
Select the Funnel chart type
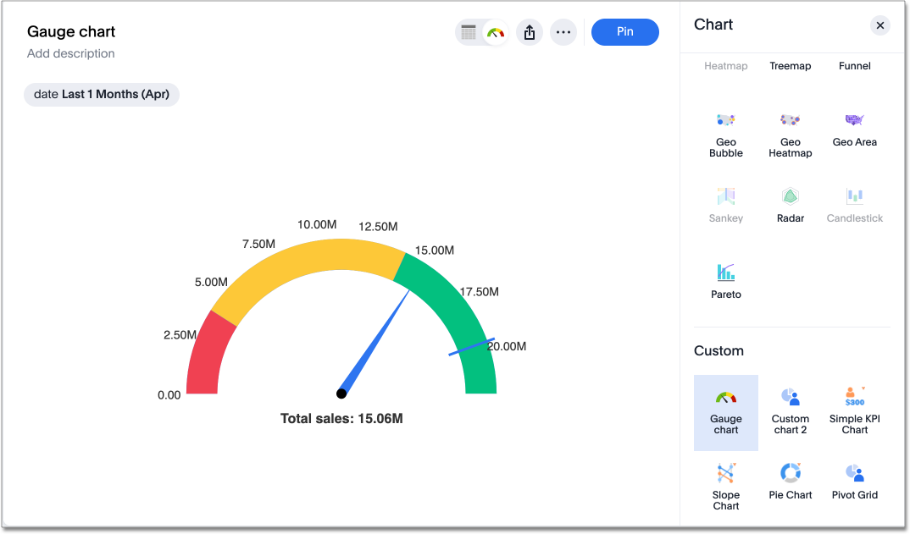(854, 65)
